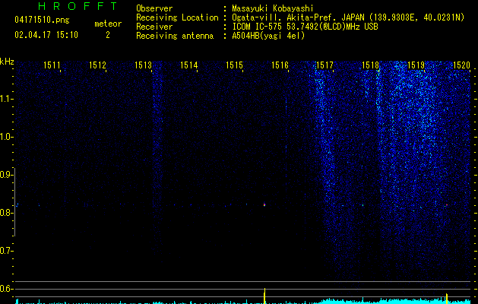Click the 0.8 kHz frequency label
The width and height of the screenshot is (478, 304).
pyautogui.click(x=5, y=213)
